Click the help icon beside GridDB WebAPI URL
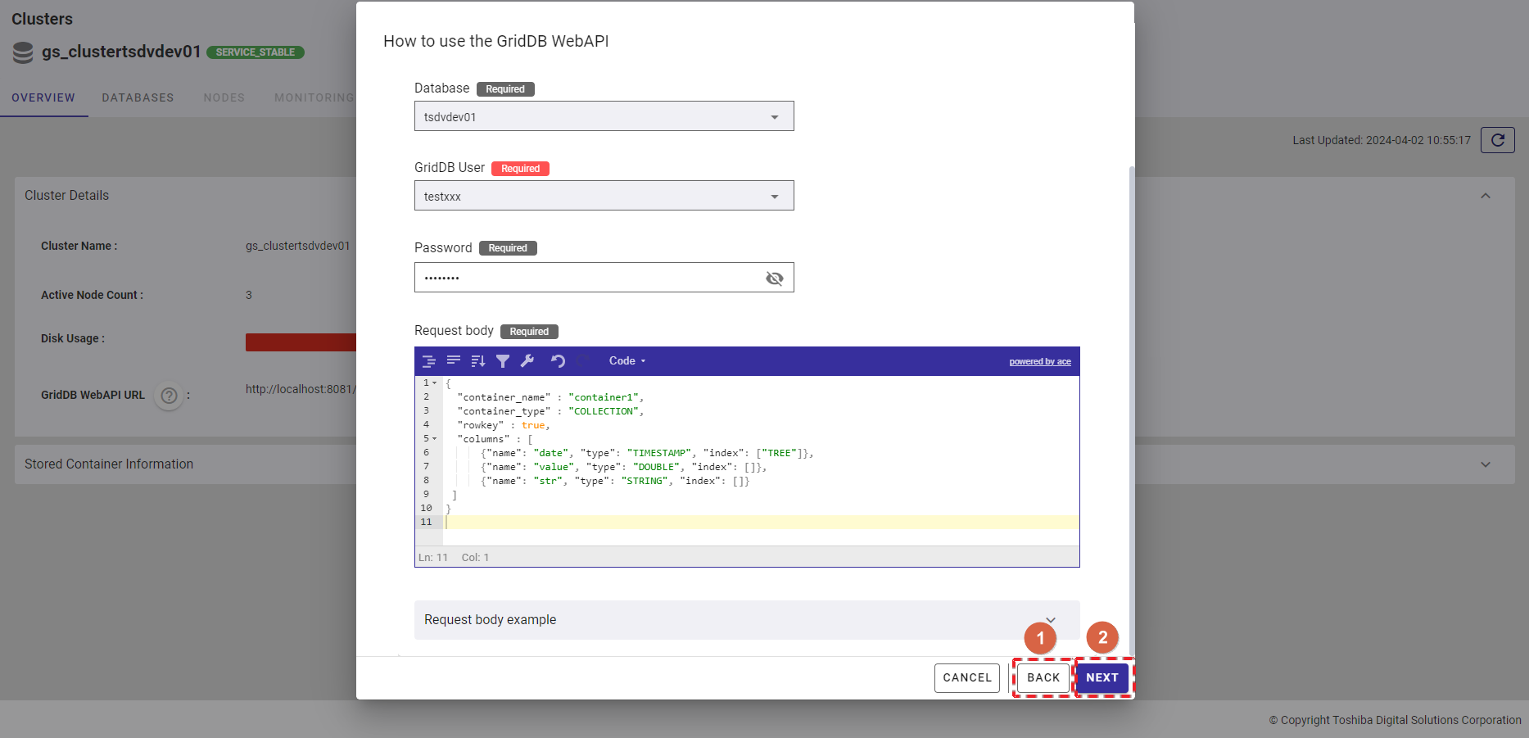1529x738 pixels. point(169,396)
